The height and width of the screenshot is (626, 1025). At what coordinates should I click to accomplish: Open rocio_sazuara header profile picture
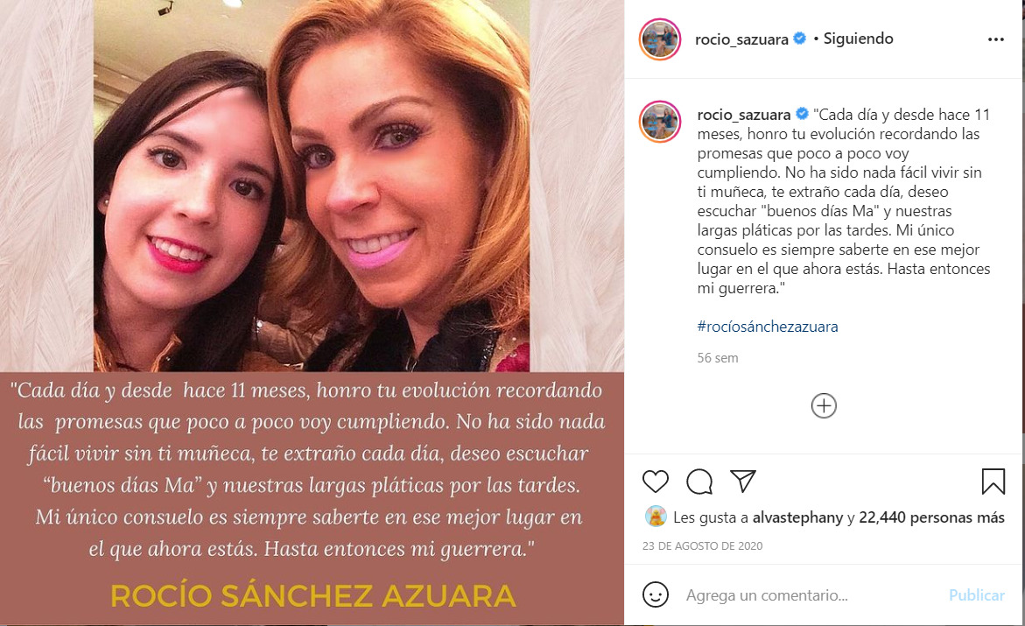pos(660,39)
